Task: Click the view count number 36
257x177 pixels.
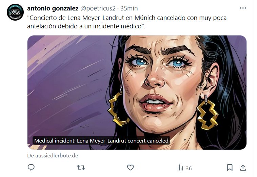Action: pos(189,168)
